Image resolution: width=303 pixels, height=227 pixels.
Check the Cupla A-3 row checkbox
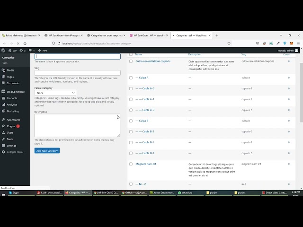pos(131,88)
